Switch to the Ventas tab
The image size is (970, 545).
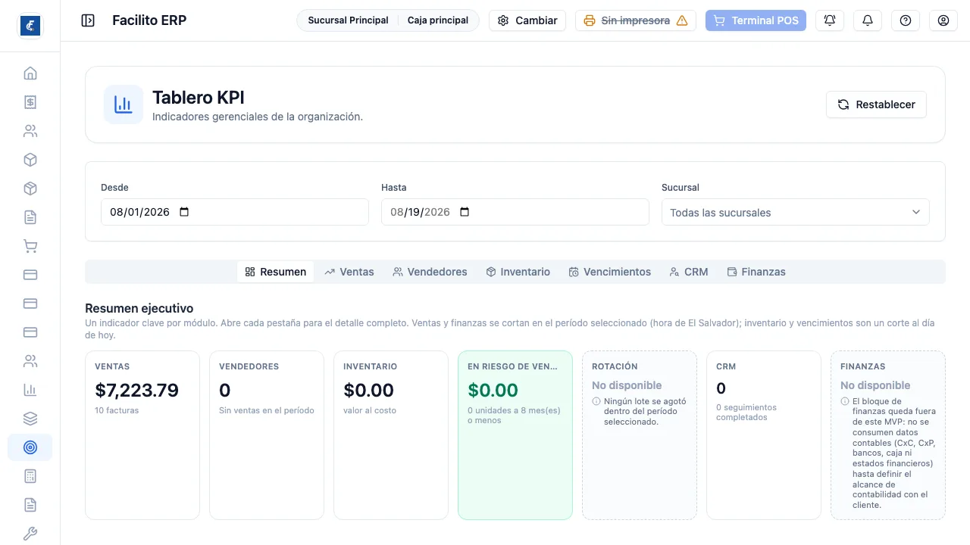point(349,272)
